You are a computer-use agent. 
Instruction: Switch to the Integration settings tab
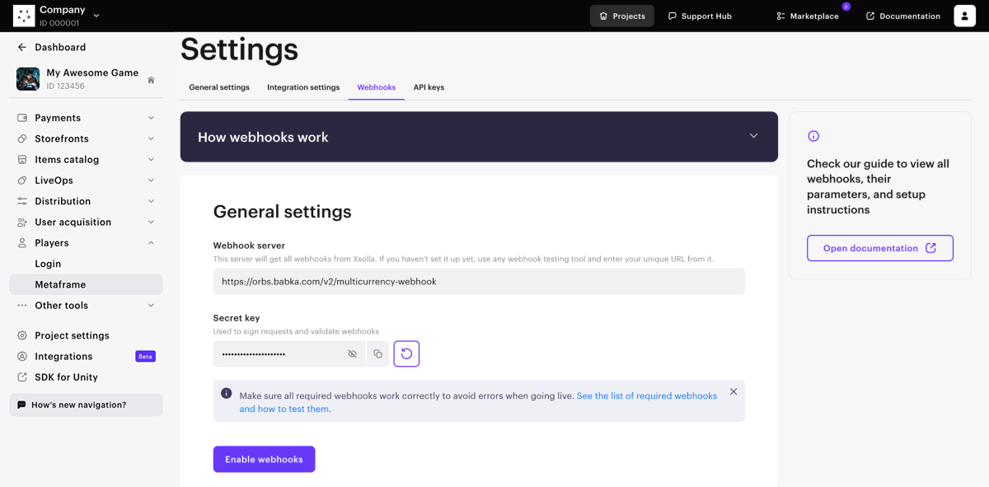pyautogui.click(x=303, y=87)
